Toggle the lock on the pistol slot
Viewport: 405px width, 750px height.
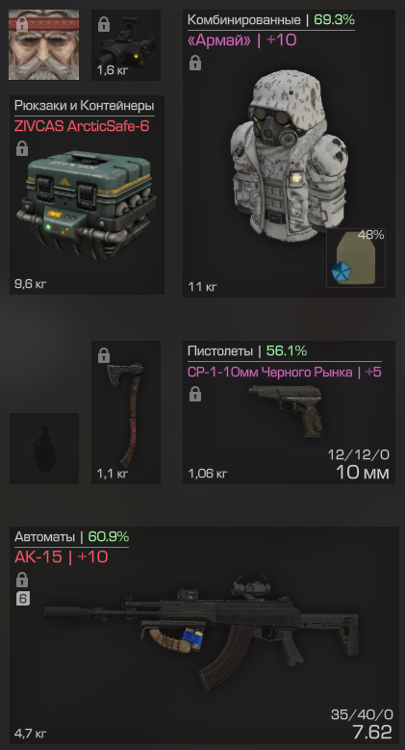pos(194,395)
